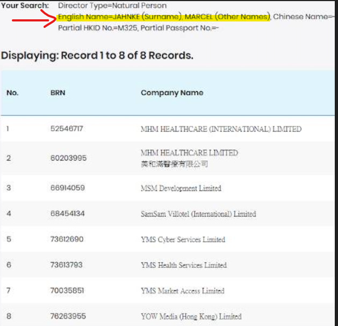Select BRN 70035851

click(67, 291)
